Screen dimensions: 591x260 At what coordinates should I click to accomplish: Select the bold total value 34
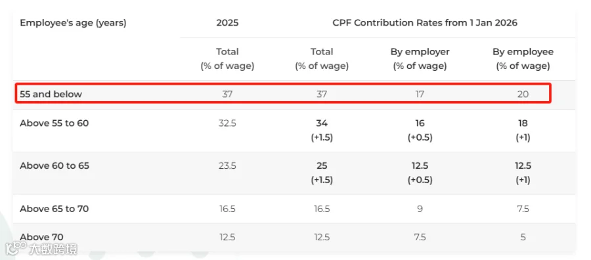pos(322,123)
